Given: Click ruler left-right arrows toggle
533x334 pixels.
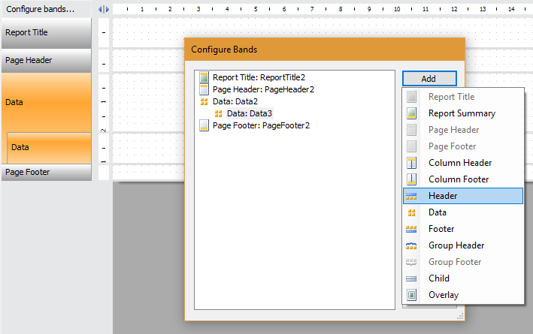Looking at the screenshot, I should (x=104, y=10).
